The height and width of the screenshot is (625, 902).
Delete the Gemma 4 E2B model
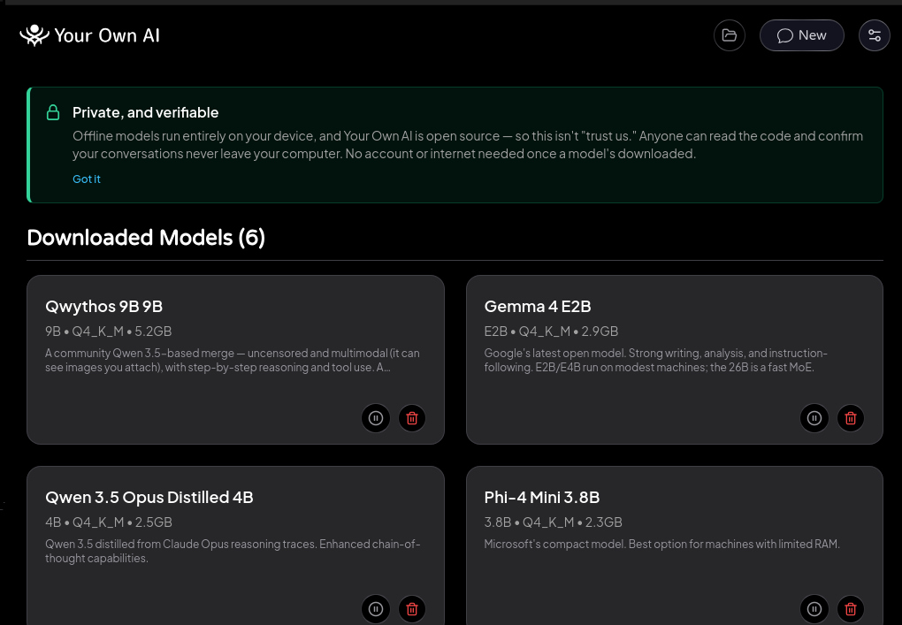(851, 418)
